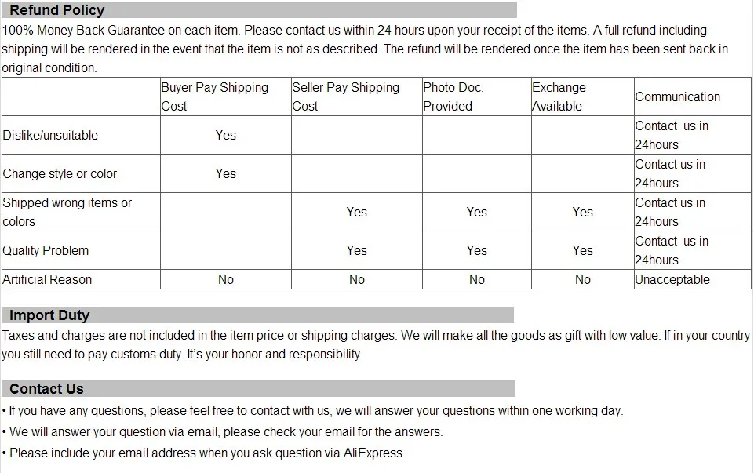Click the Photo Doc. Provided column header
The width and height of the screenshot is (754, 473).
[x=476, y=96]
